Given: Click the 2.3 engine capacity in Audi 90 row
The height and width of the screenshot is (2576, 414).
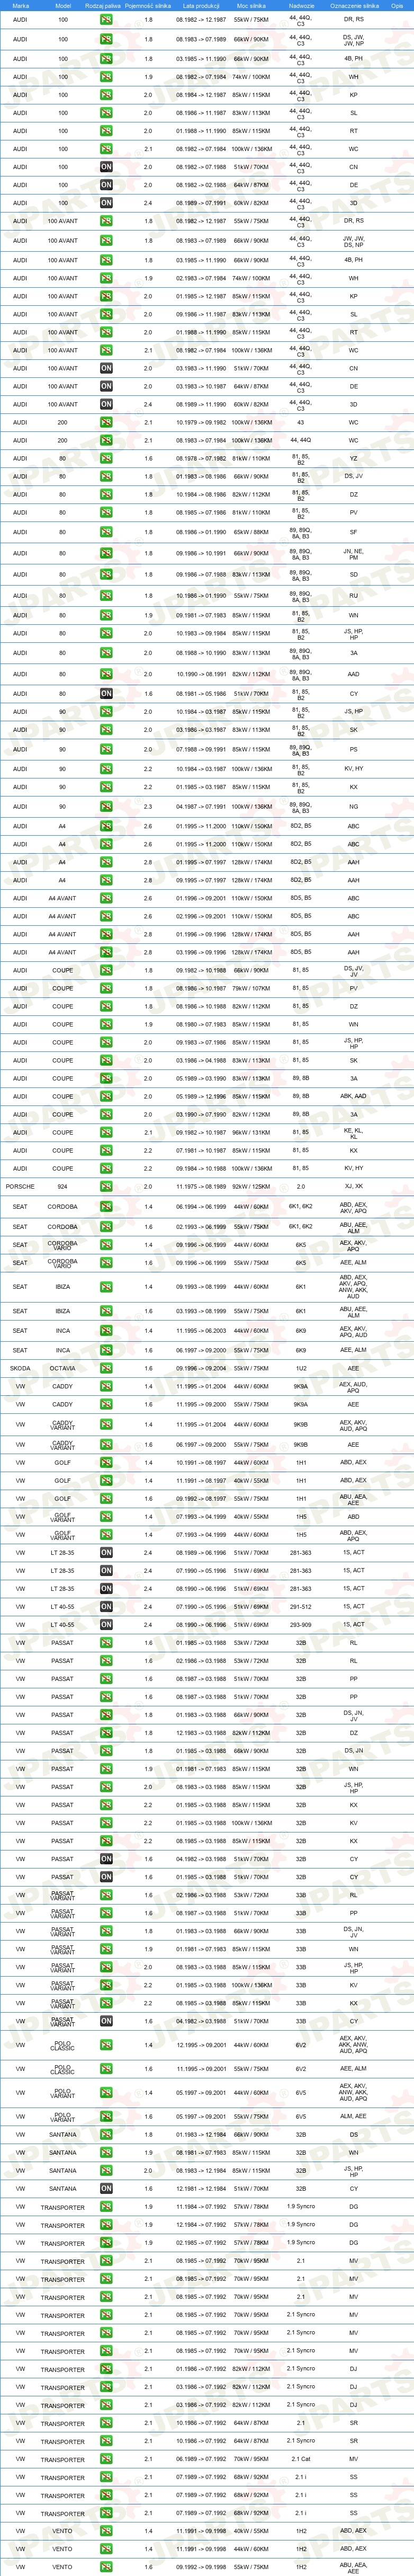Looking at the screenshot, I should [148, 806].
